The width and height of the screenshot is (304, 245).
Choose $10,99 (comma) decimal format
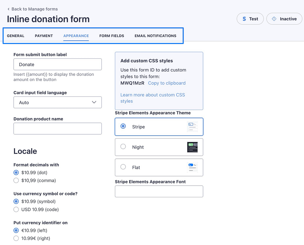pos(16,181)
